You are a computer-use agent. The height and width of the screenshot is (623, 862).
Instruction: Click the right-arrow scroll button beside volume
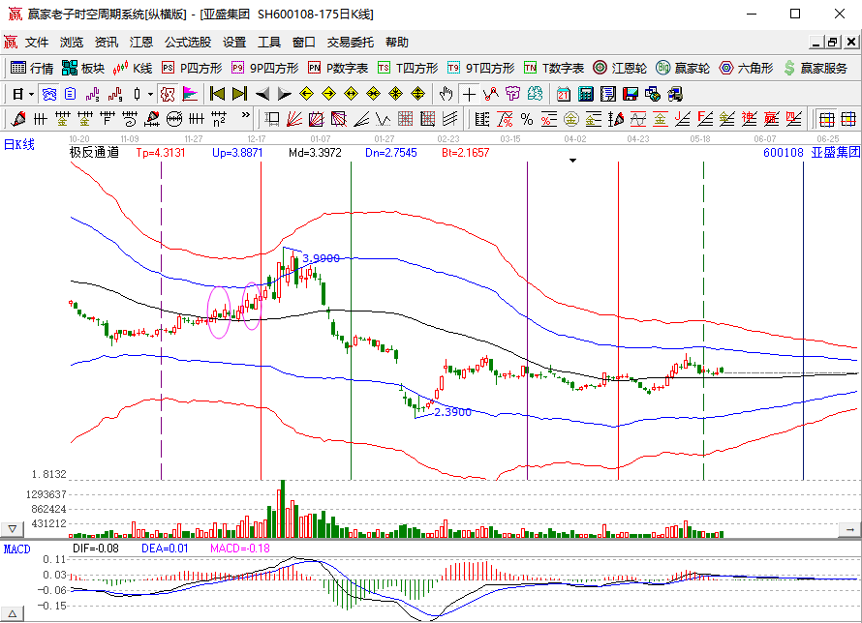[x=850, y=529]
